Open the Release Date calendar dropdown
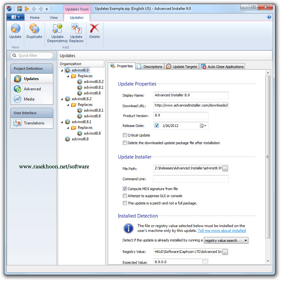This screenshot has width=281, height=281. click(x=206, y=125)
